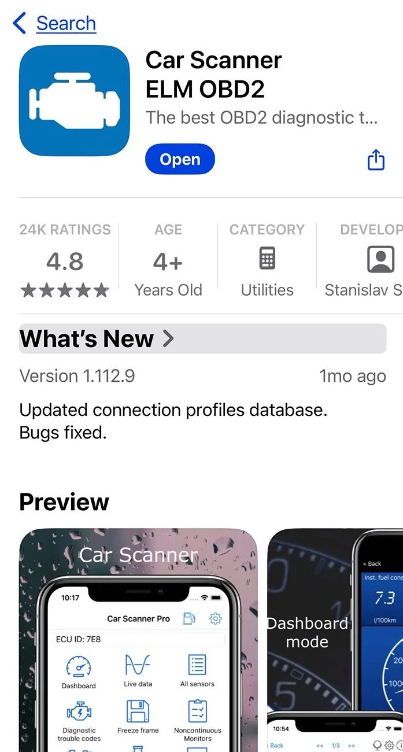403x752 pixels.
Task: Tap the back chevron to Search
Action: pos(19,23)
